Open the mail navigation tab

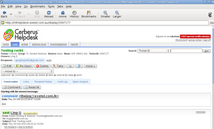pyautogui.click(x=15, y=44)
